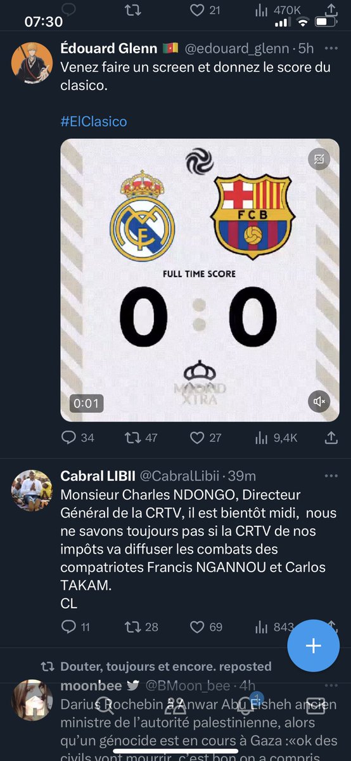Open Édouard Glenn's profile name link

coord(110,48)
